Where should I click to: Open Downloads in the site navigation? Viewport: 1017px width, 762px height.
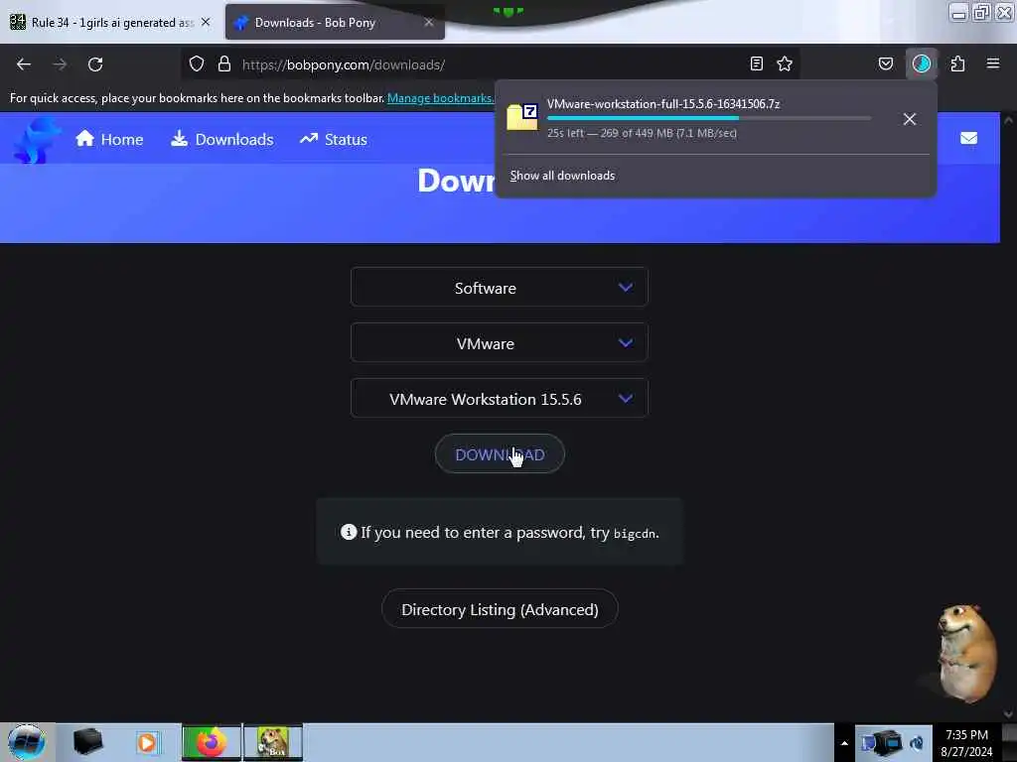pyautogui.click(x=222, y=139)
